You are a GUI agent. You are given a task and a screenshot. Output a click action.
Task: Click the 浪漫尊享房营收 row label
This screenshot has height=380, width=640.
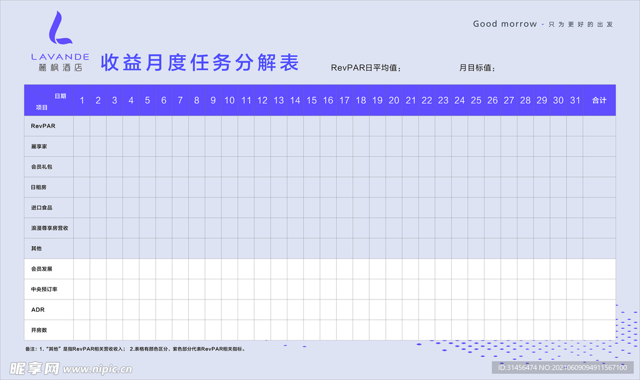point(49,228)
